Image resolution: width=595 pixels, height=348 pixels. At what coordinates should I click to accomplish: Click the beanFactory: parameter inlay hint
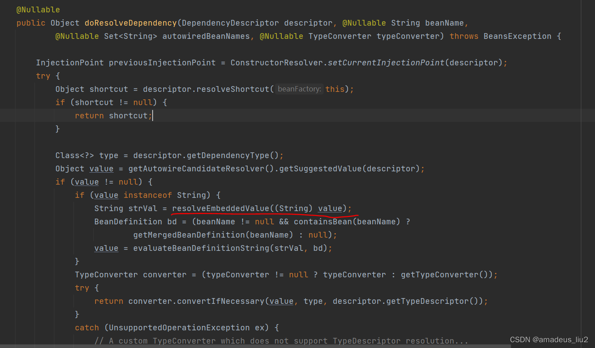coord(299,89)
